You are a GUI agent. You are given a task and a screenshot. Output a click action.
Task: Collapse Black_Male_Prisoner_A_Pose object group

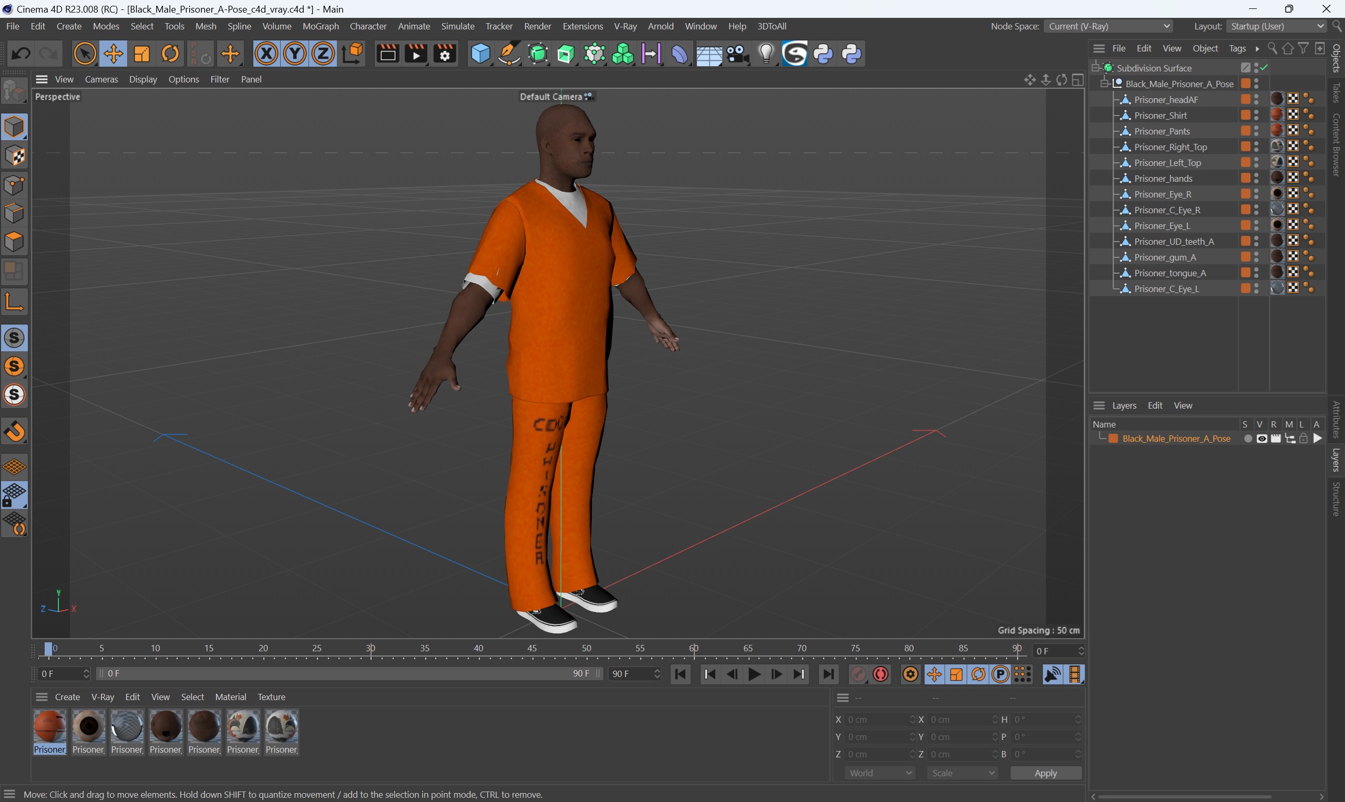pyautogui.click(x=1104, y=83)
